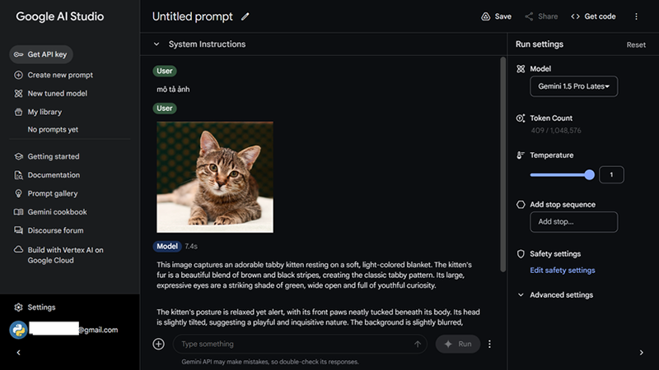Open the three-dot menu in top header
659x370 pixels.
coord(636,16)
